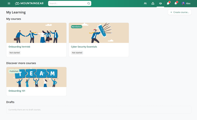Open the notifications bell
Viewport: 197px width, 120px height.
(176, 4)
